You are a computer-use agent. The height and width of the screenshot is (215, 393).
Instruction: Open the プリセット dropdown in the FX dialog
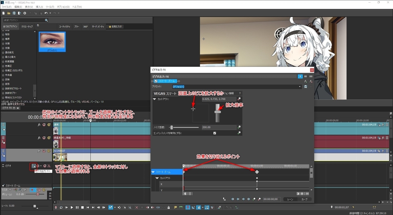coord(300,87)
